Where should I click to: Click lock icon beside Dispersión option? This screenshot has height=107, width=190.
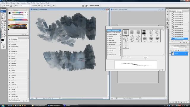tap(120, 37)
